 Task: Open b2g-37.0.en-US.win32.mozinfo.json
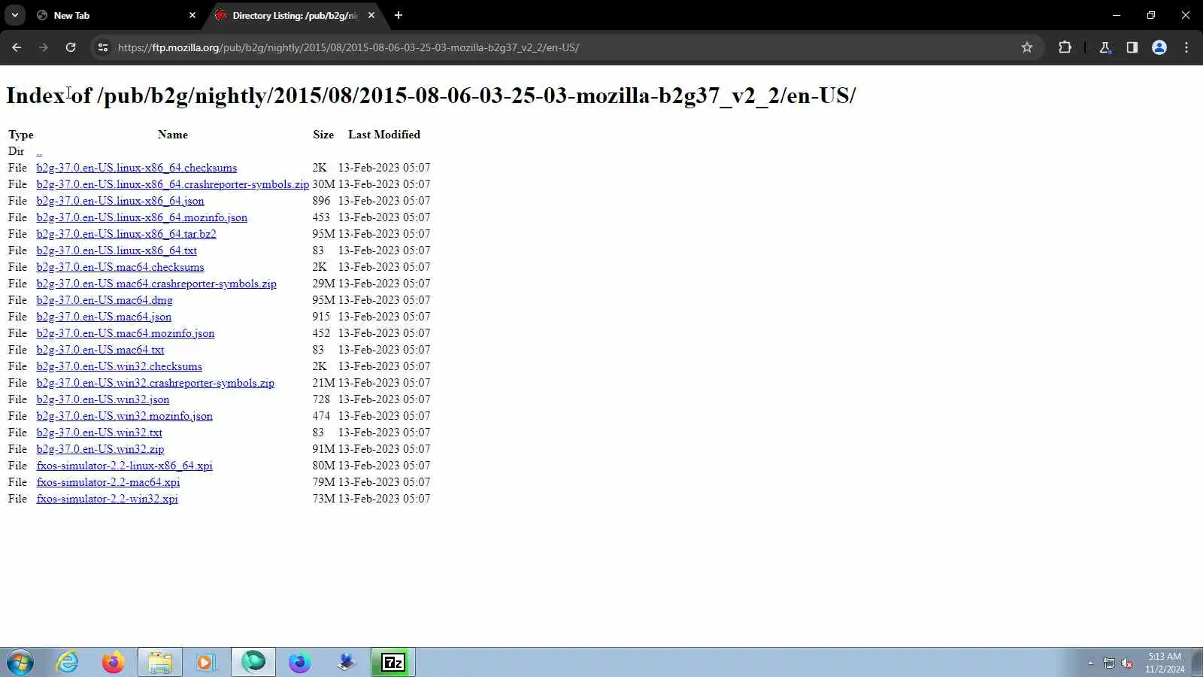tap(124, 416)
